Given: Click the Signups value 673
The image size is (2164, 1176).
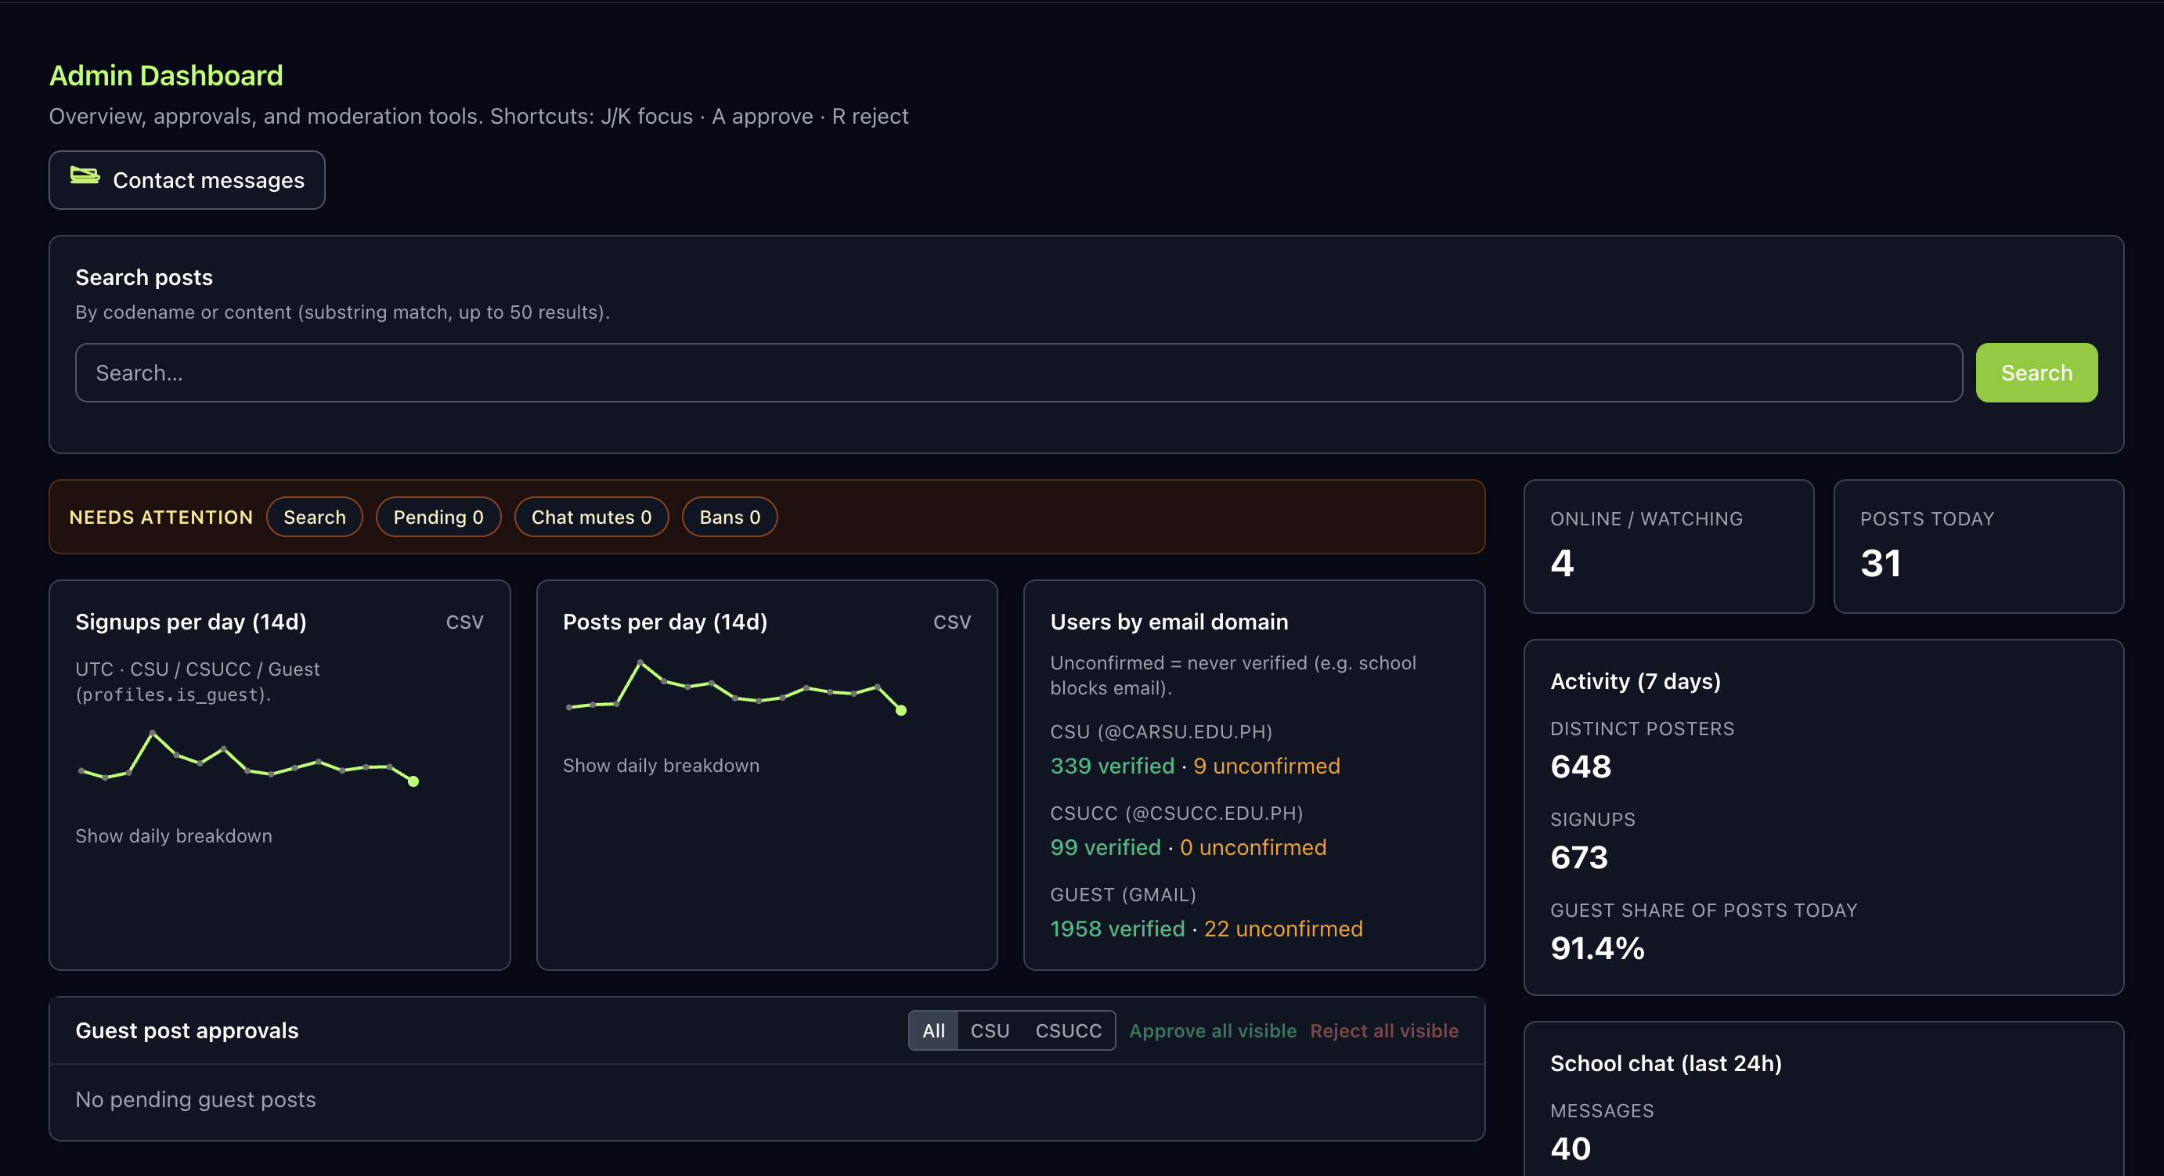Looking at the screenshot, I should click(x=1578, y=857).
